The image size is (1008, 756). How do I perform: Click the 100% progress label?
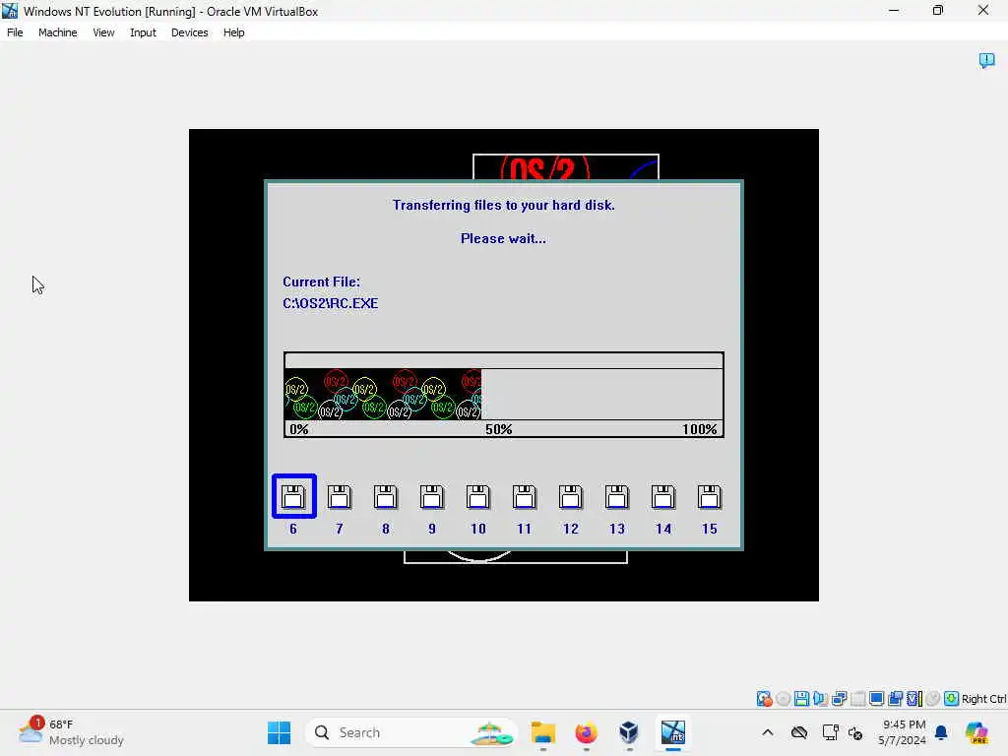[x=700, y=429]
